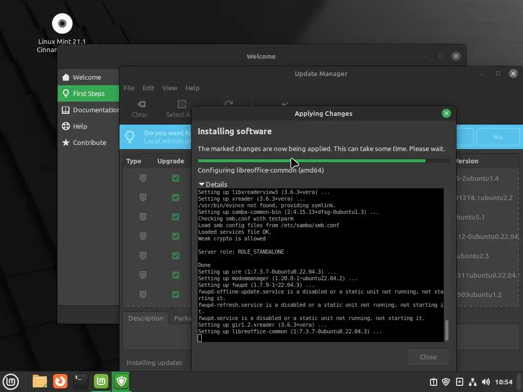Click No in the mirror banner
The width and height of the screenshot is (523, 392).
(497, 137)
